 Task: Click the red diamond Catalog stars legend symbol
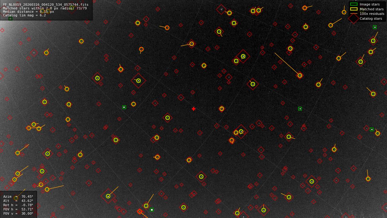click(x=354, y=18)
